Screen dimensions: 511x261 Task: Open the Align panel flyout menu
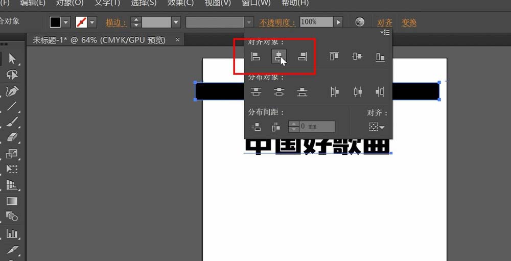pyautogui.click(x=385, y=32)
